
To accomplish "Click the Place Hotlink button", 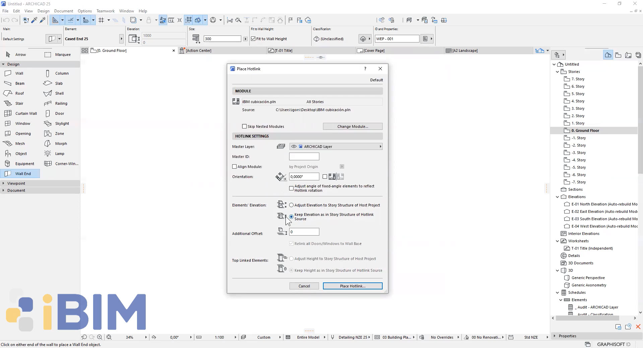I will pyautogui.click(x=352, y=286).
